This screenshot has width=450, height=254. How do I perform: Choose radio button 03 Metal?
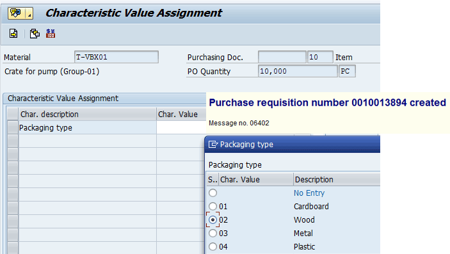coord(213,234)
